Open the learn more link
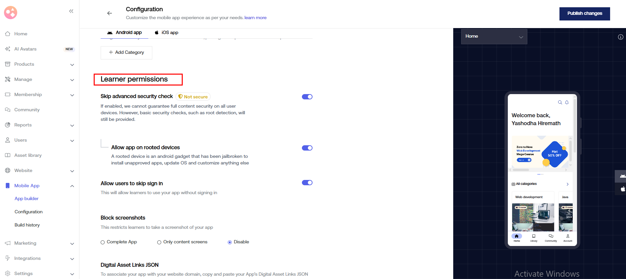 (255, 18)
